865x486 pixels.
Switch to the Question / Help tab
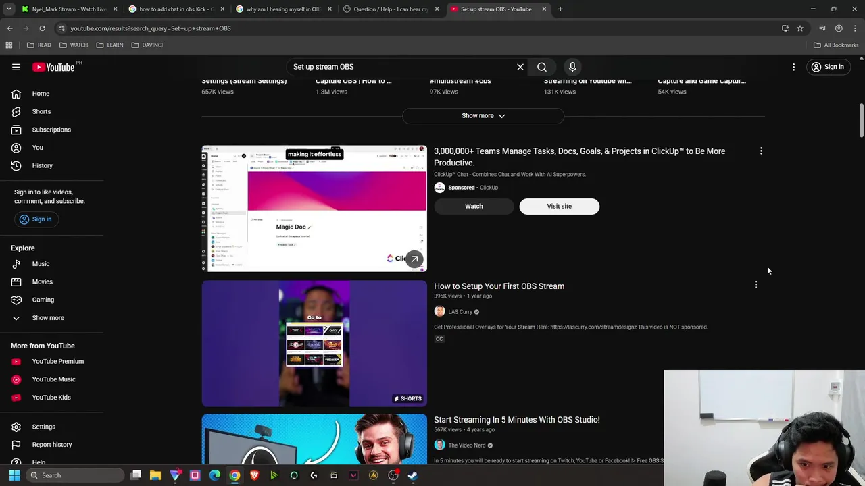390,9
